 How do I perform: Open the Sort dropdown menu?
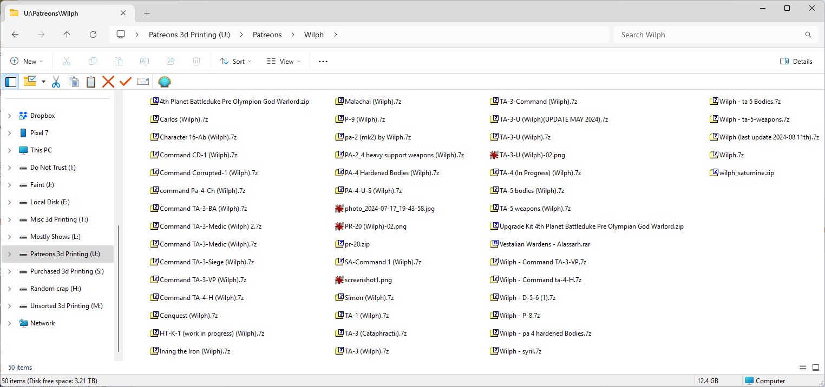(235, 62)
